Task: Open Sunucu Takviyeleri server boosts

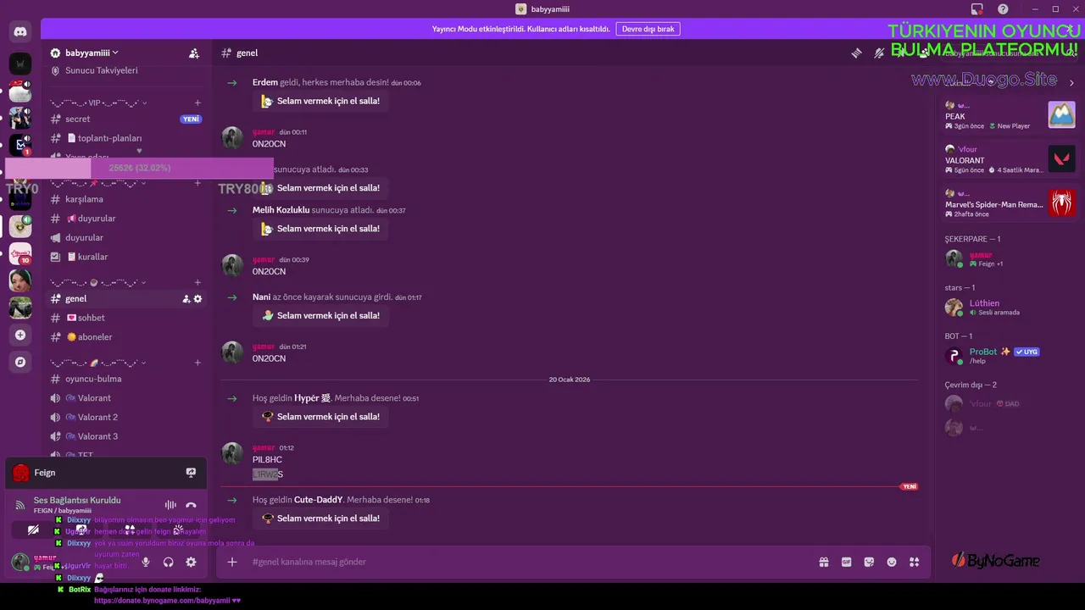Action: coord(125,70)
